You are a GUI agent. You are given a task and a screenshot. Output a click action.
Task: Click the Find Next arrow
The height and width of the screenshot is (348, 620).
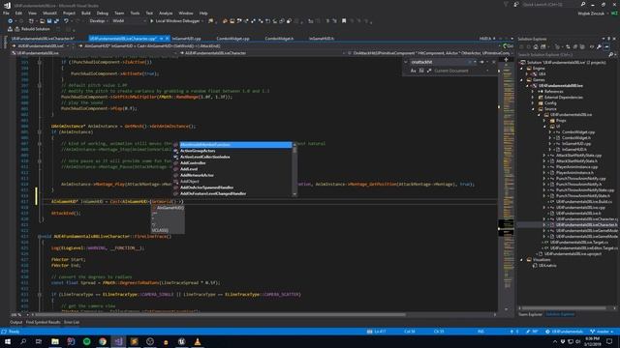[x=481, y=62]
